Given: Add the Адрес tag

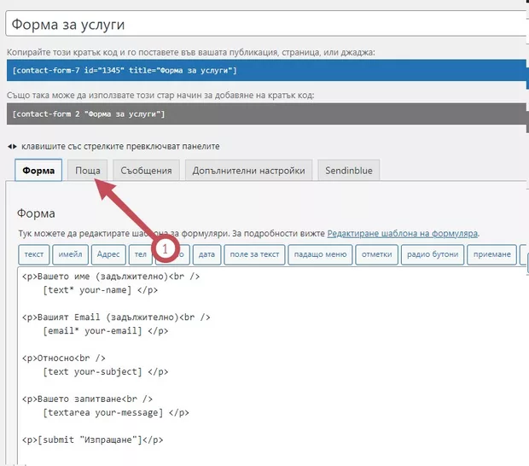Looking at the screenshot, I should 109,254.
